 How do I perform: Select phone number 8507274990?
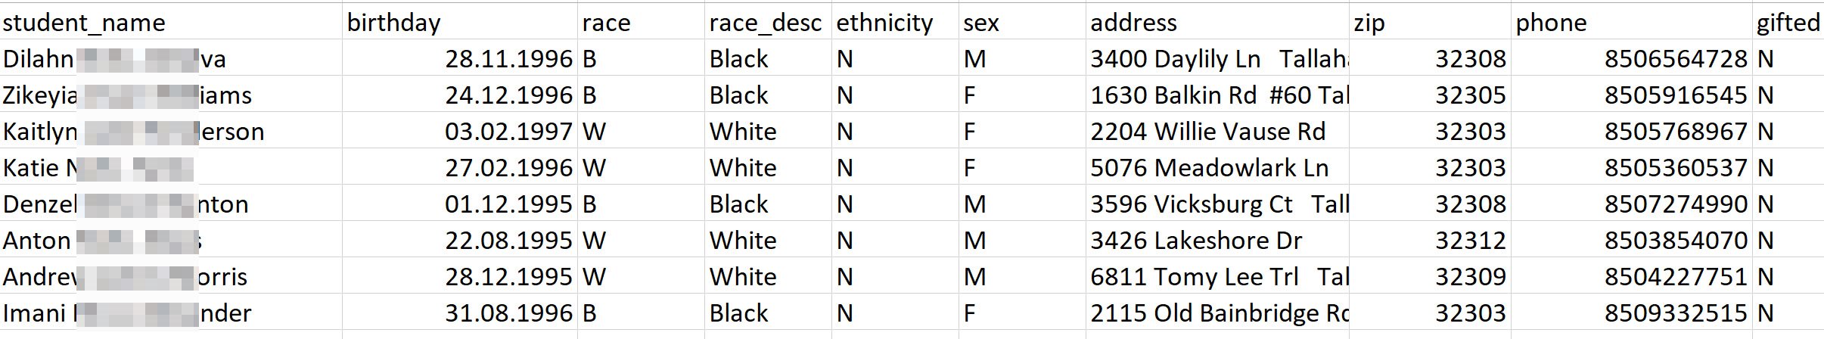point(1676,204)
